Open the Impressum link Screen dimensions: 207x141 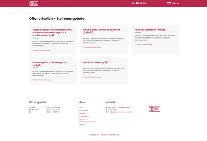(94, 135)
